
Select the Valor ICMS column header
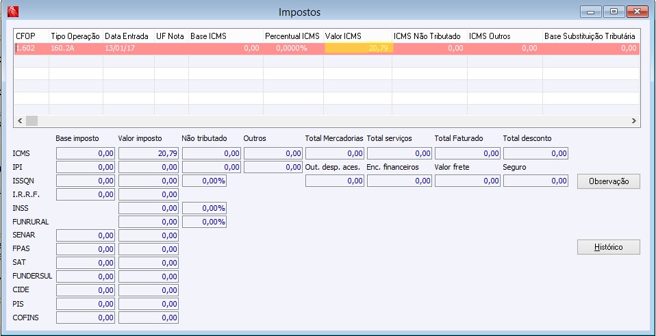coord(357,36)
